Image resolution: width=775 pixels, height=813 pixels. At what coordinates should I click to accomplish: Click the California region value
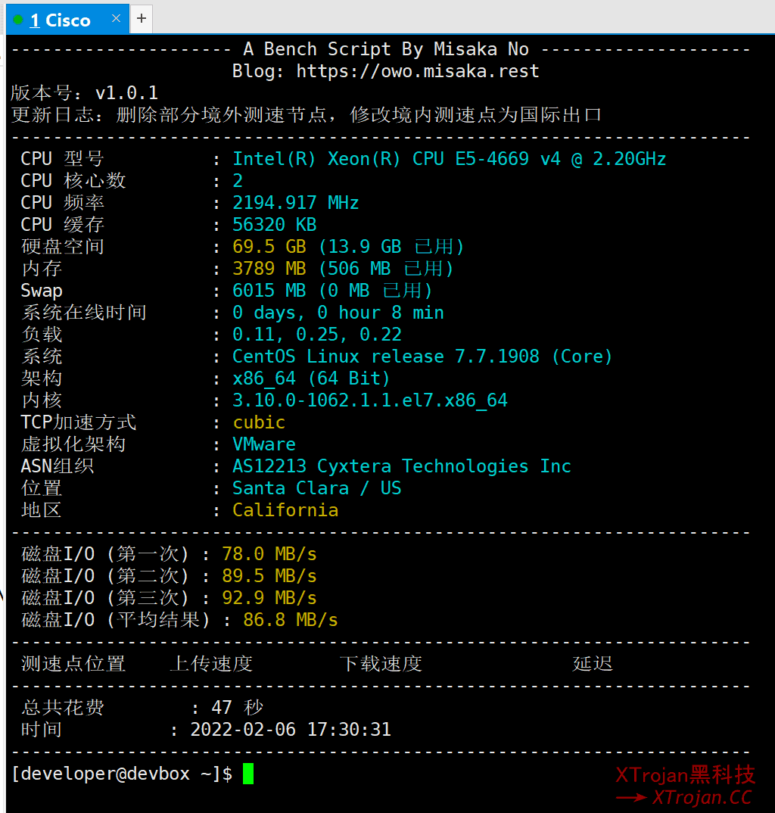click(x=285, y=510)
